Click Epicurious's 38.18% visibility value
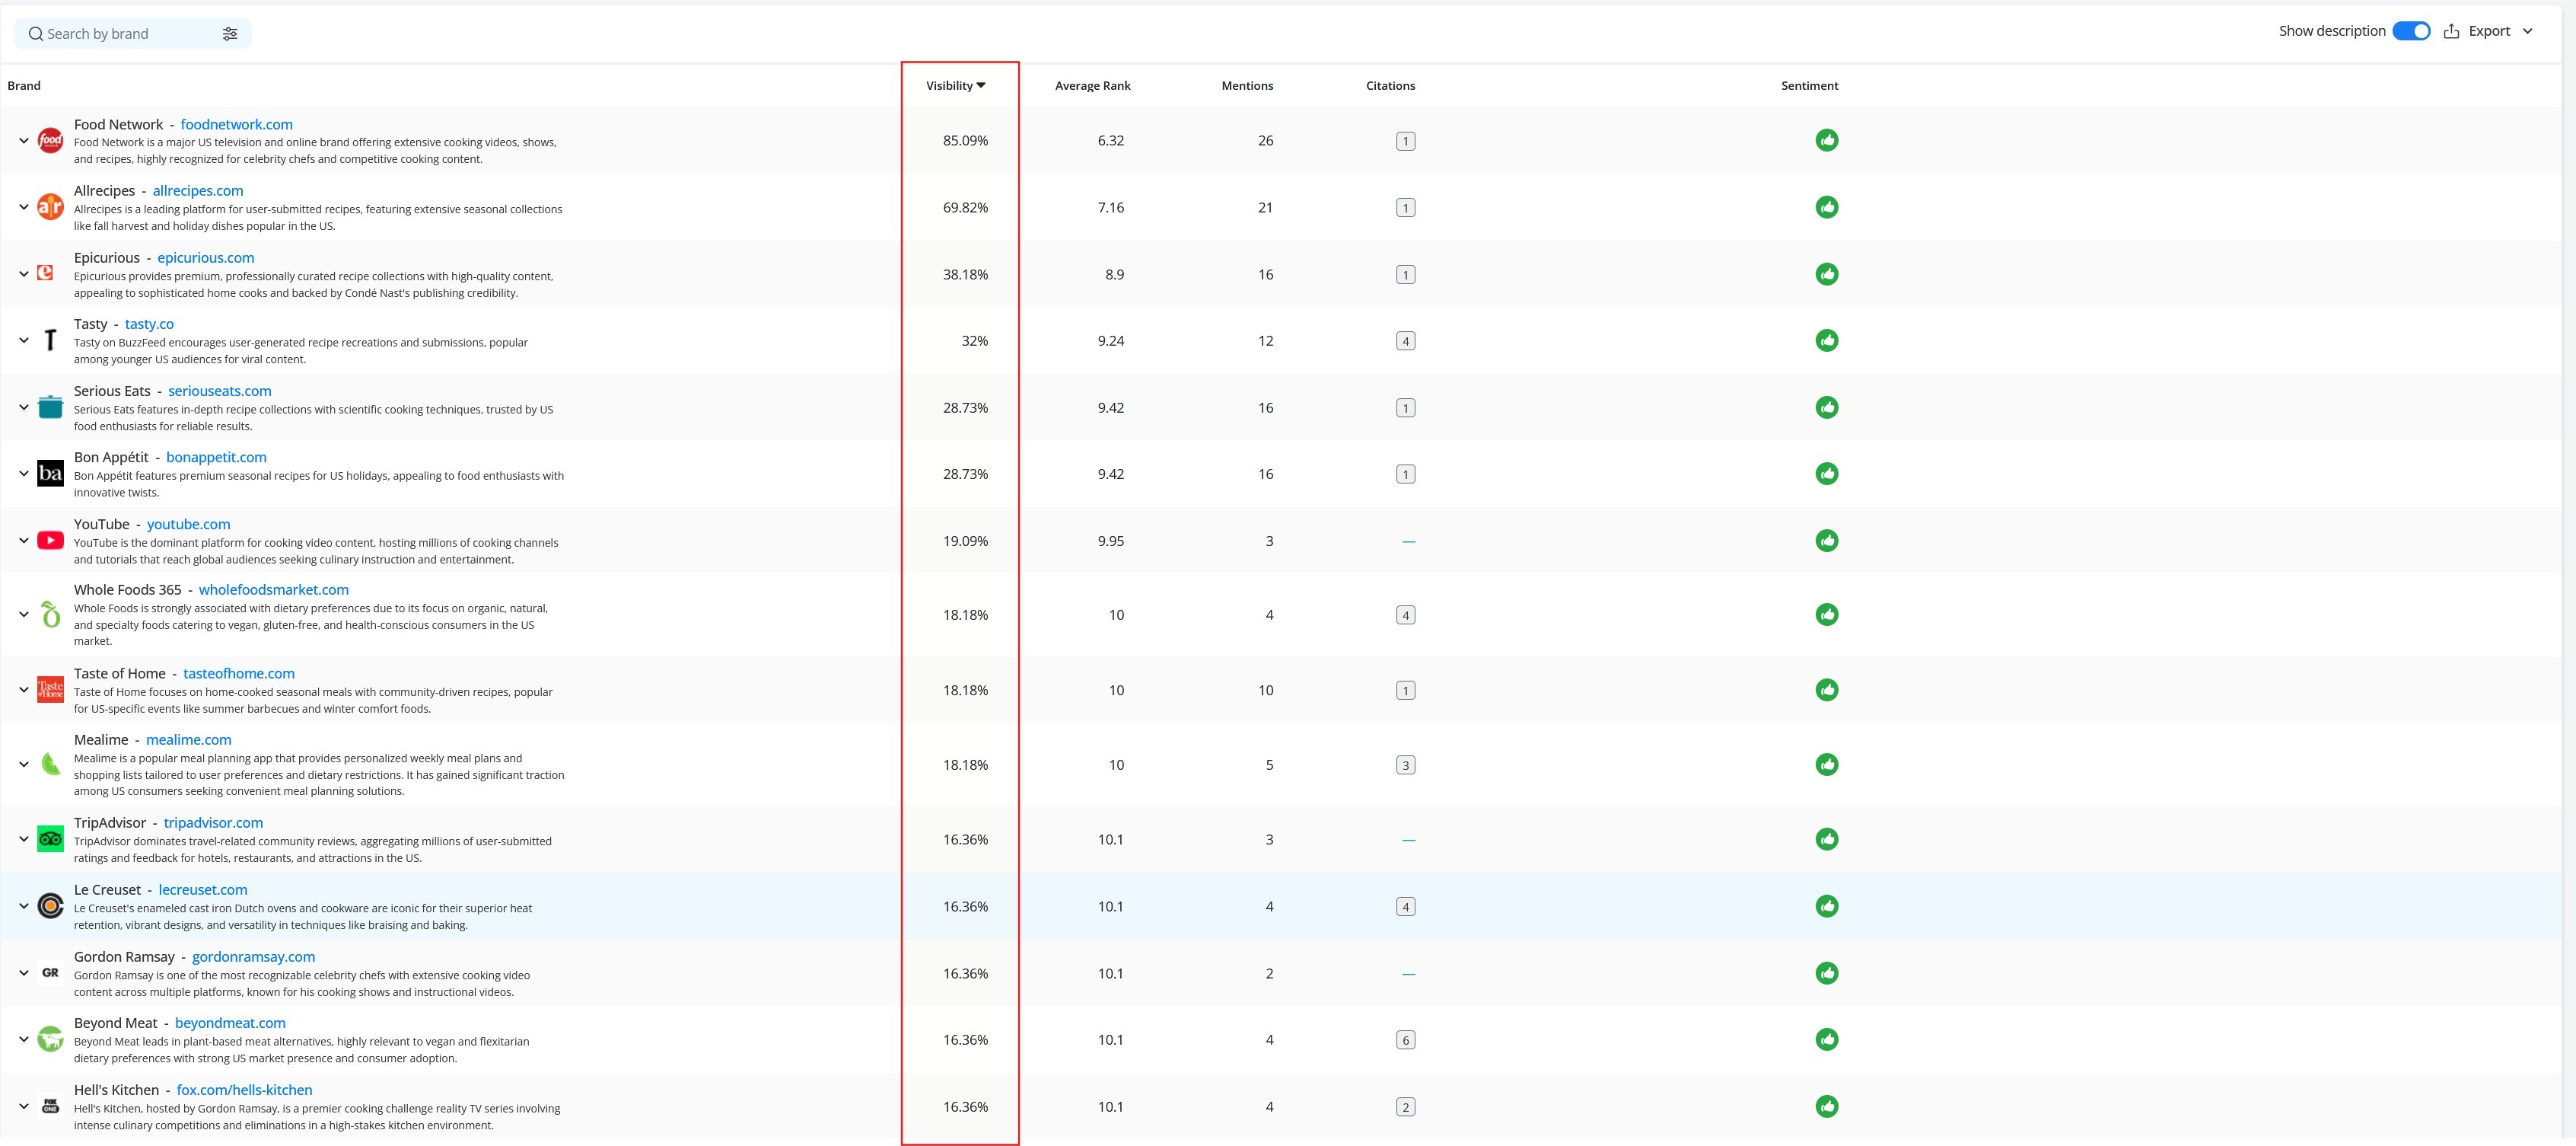The width and height of the screenshot is (2576, 1146). click(x=965, y=274)
